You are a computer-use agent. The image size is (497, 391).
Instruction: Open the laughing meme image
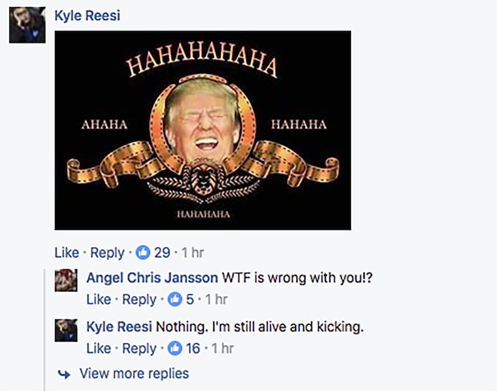click(203, 131)
